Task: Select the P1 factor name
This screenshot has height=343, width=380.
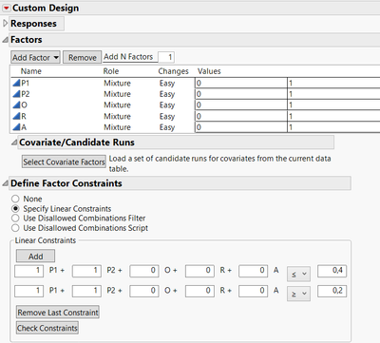Action: 25,84
